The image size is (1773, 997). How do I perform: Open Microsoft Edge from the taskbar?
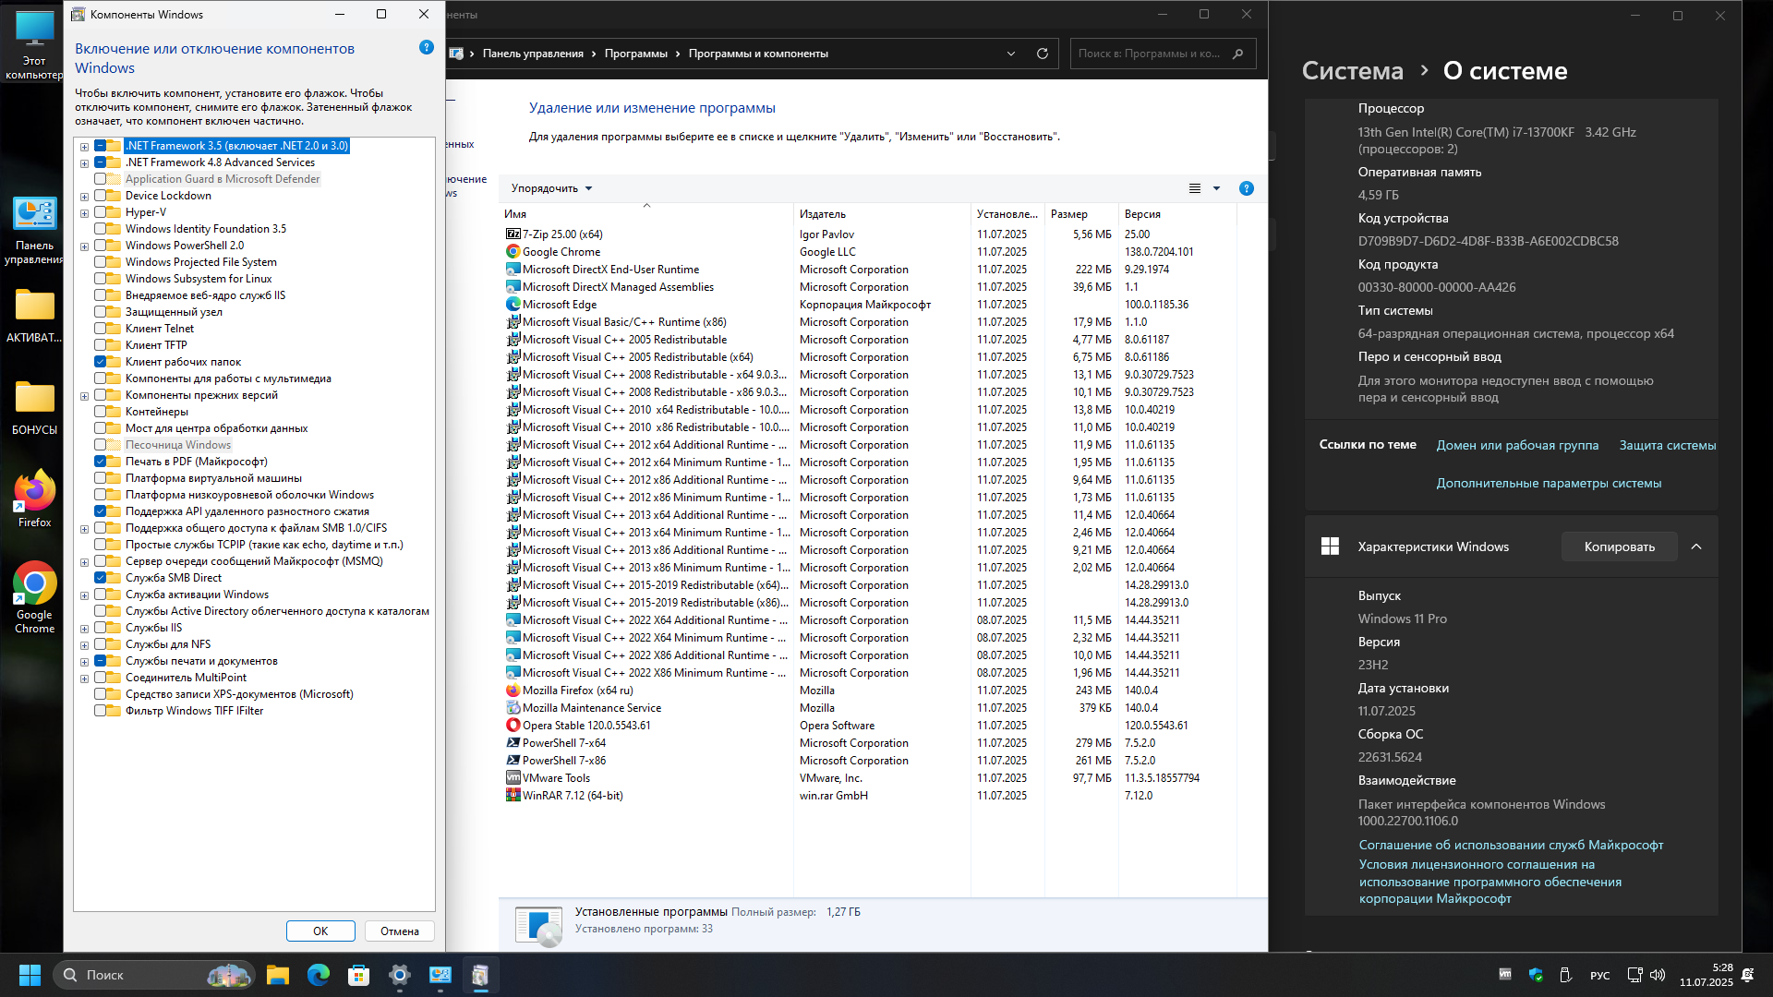click(318, 975)
